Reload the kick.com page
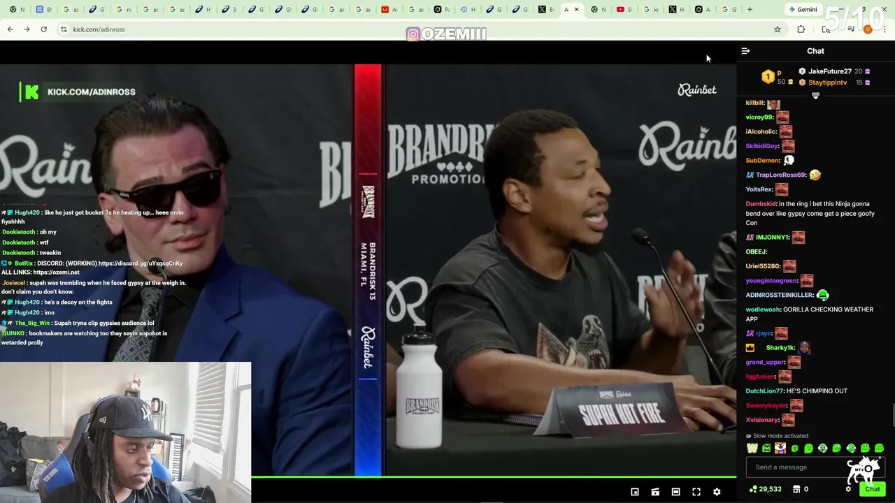This screenshot has width=895, height=503. (x=43, y=29)
